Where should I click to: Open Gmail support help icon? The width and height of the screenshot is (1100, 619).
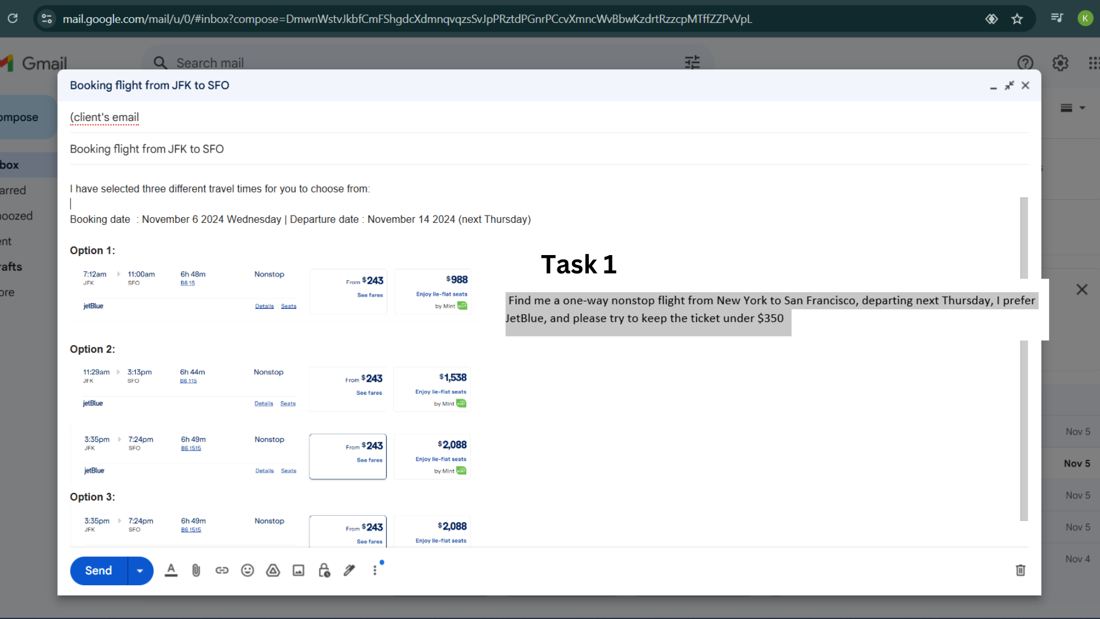coord(1025,63)
